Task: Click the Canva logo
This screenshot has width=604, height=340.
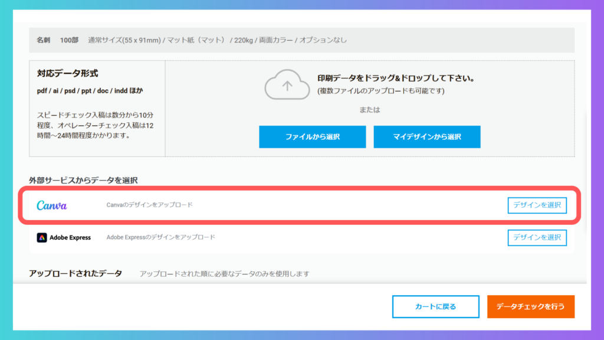Action: pyautogui.click(x=52, y=205)
